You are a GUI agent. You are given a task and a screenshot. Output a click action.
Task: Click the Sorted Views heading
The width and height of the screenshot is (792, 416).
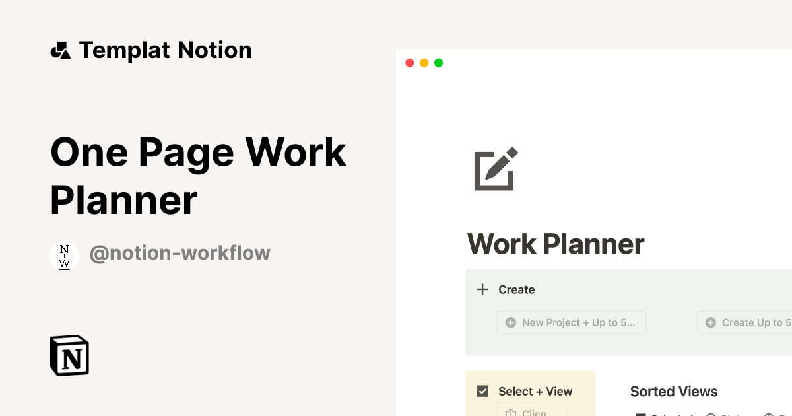(674, 391)
